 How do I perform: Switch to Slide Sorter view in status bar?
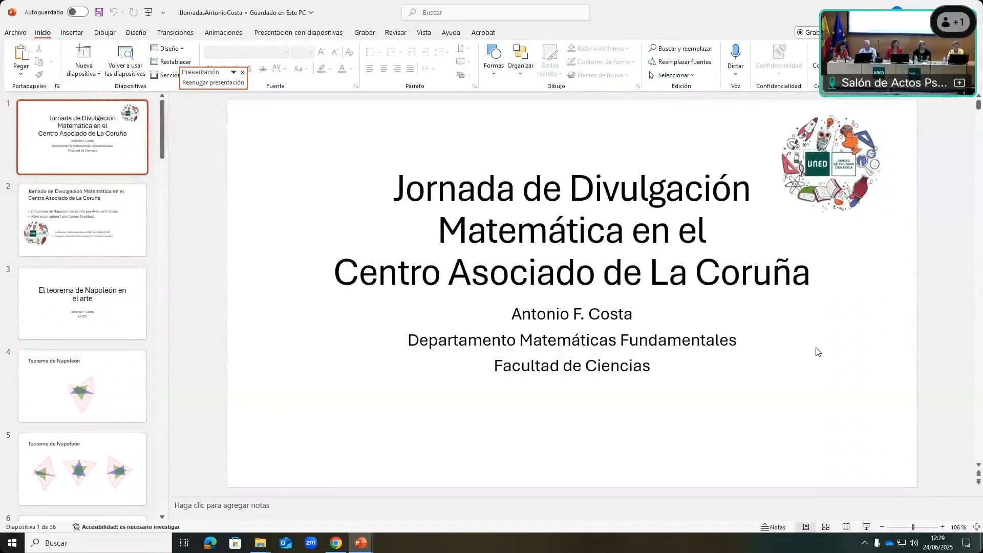point(826,527)
